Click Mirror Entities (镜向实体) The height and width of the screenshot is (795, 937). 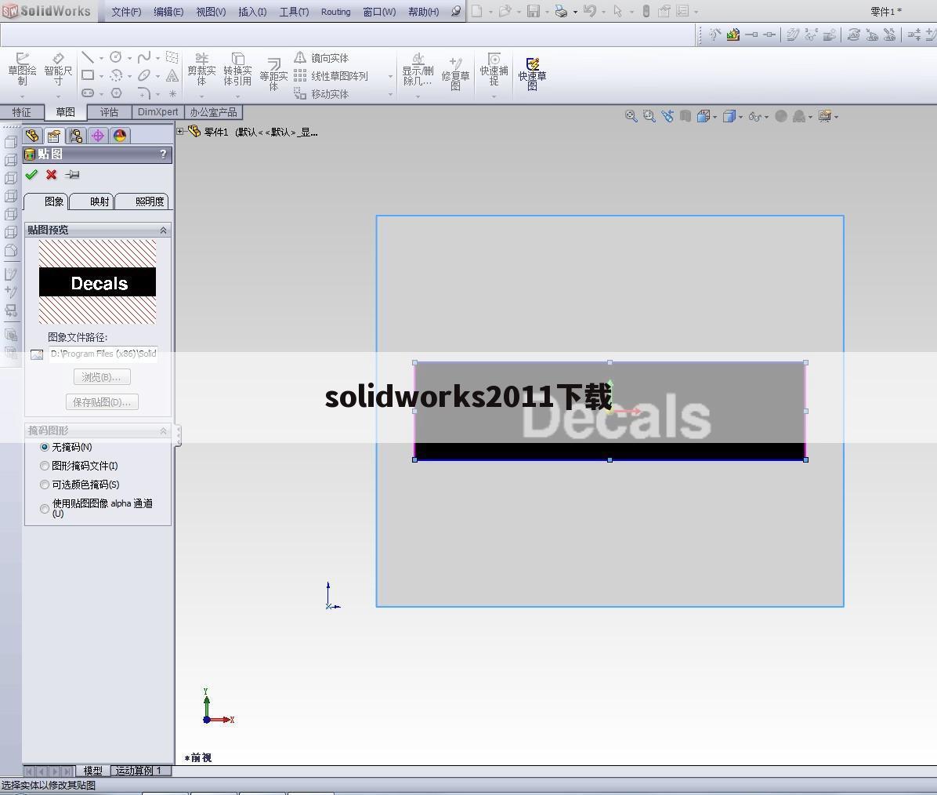click(x=321, y=58)
